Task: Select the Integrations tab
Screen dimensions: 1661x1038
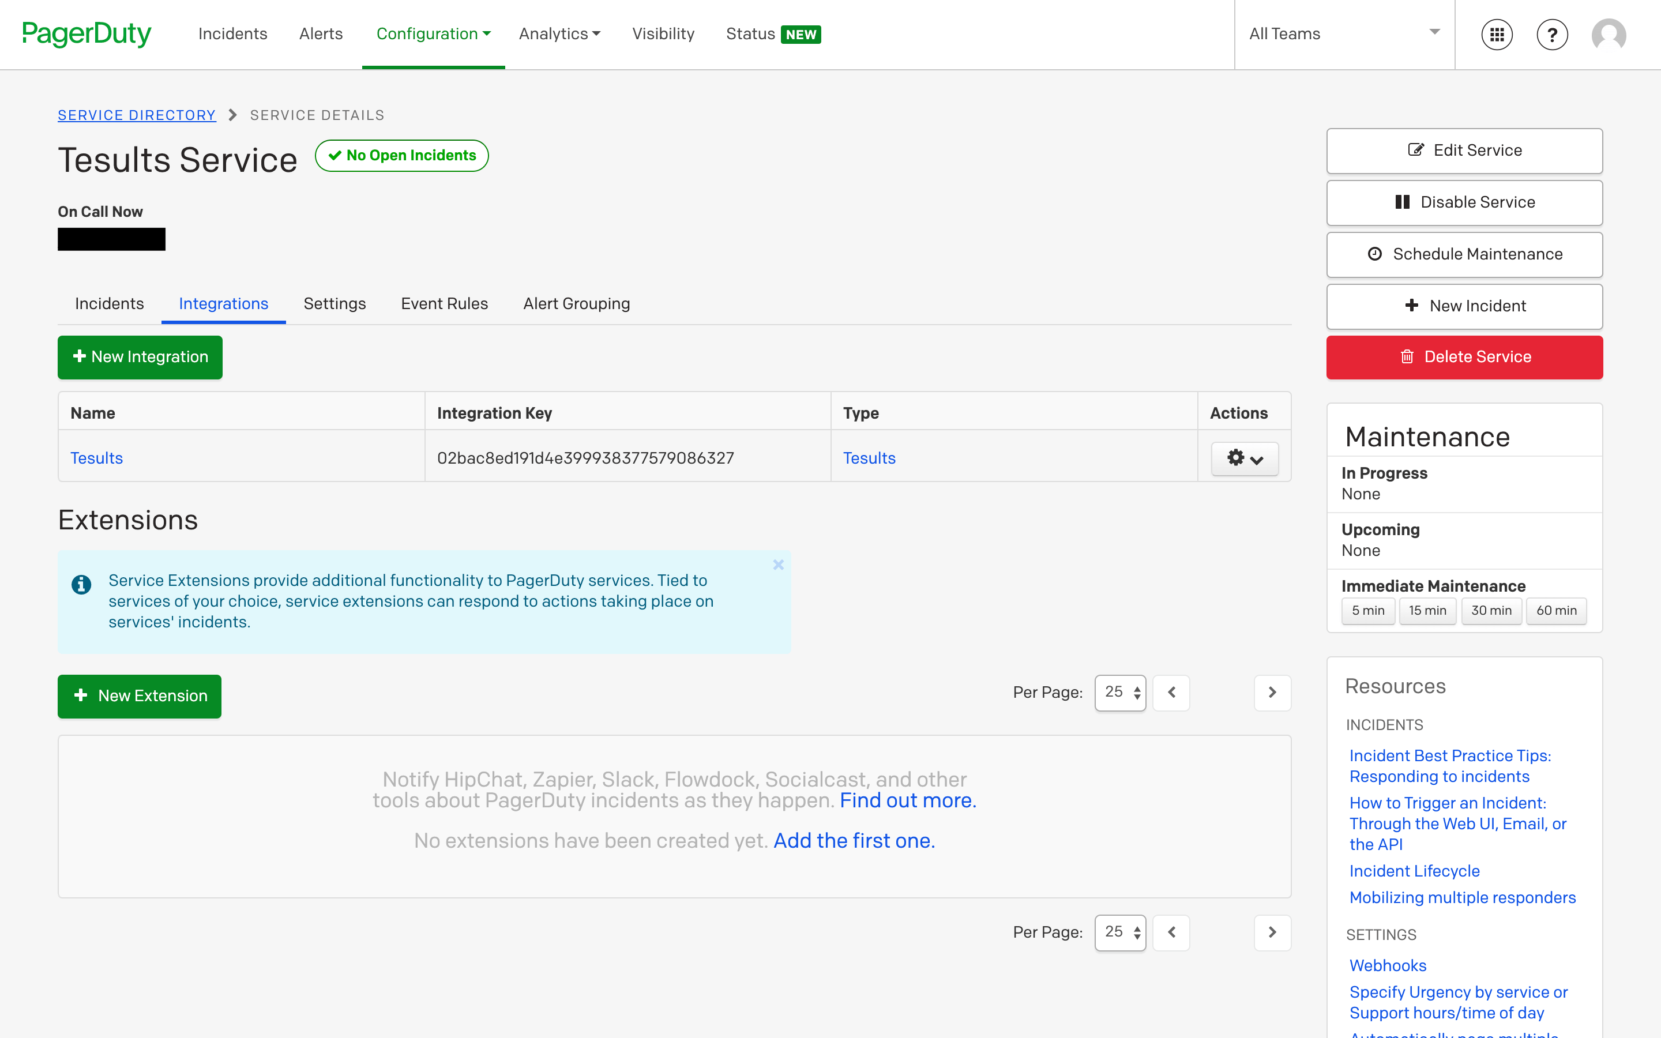Action: [x=223, y=303]
